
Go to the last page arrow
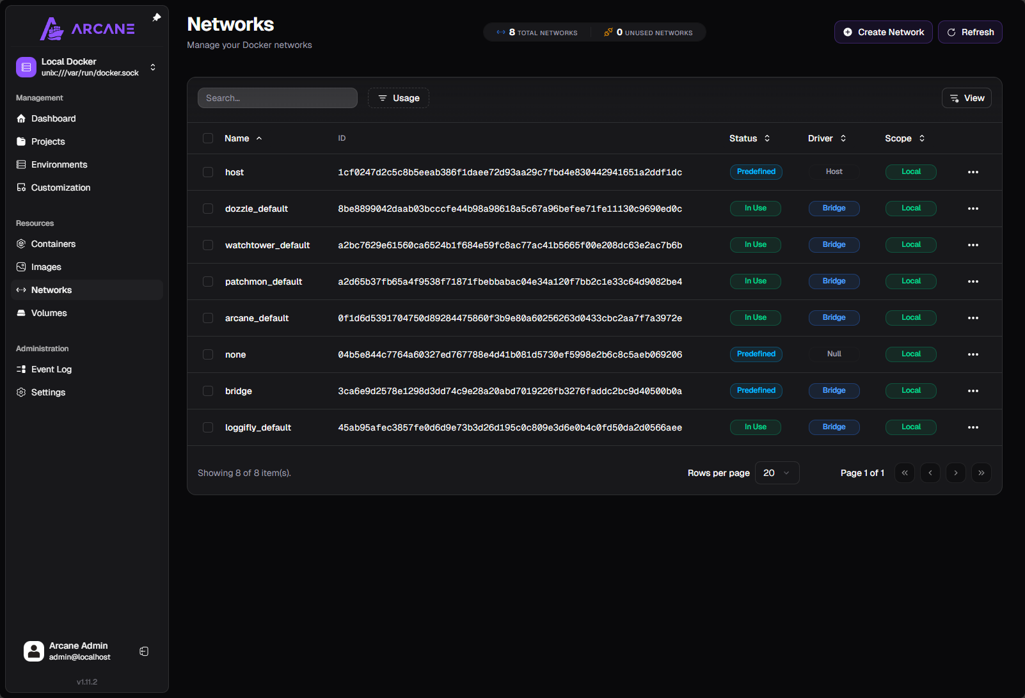point(981,473)
